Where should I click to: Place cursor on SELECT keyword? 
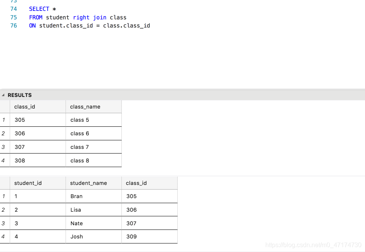point(39,9)
